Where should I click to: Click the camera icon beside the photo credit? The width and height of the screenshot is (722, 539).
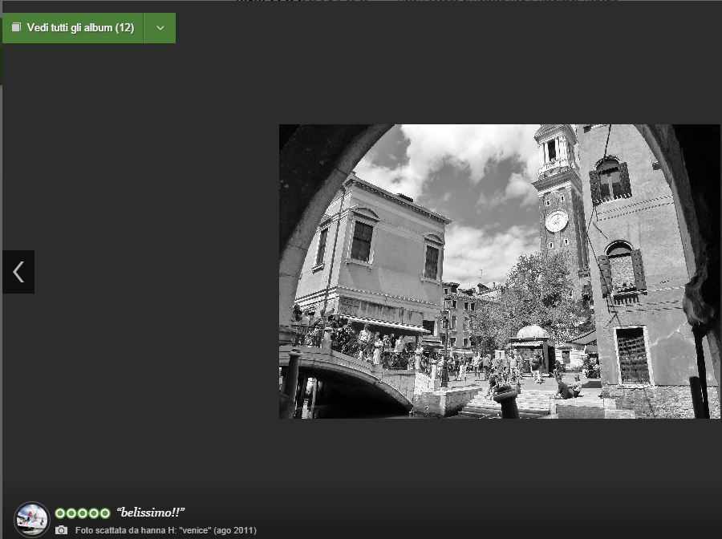point(61,530)
